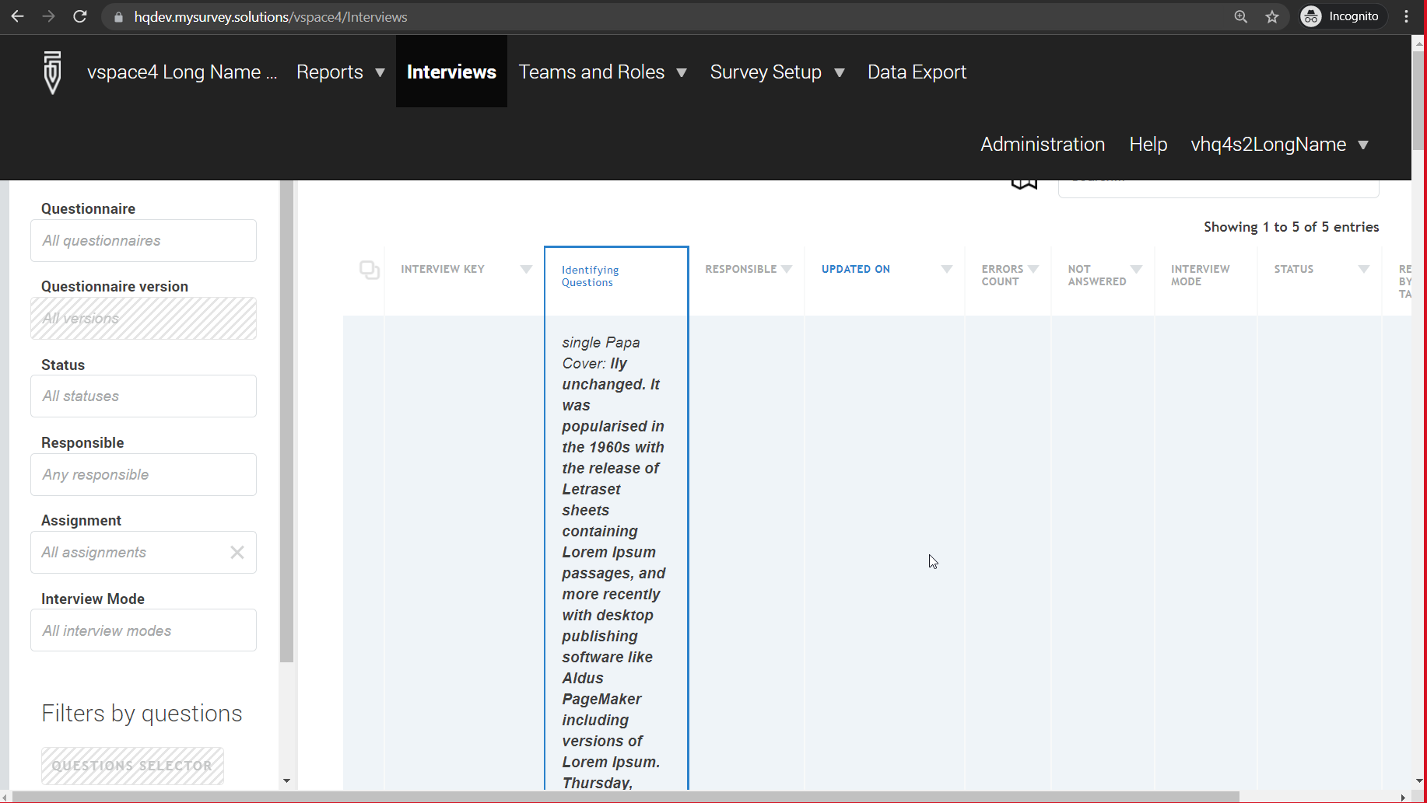Select Data Export from the navigation
1427x803 pixels.
click(917, 72)
